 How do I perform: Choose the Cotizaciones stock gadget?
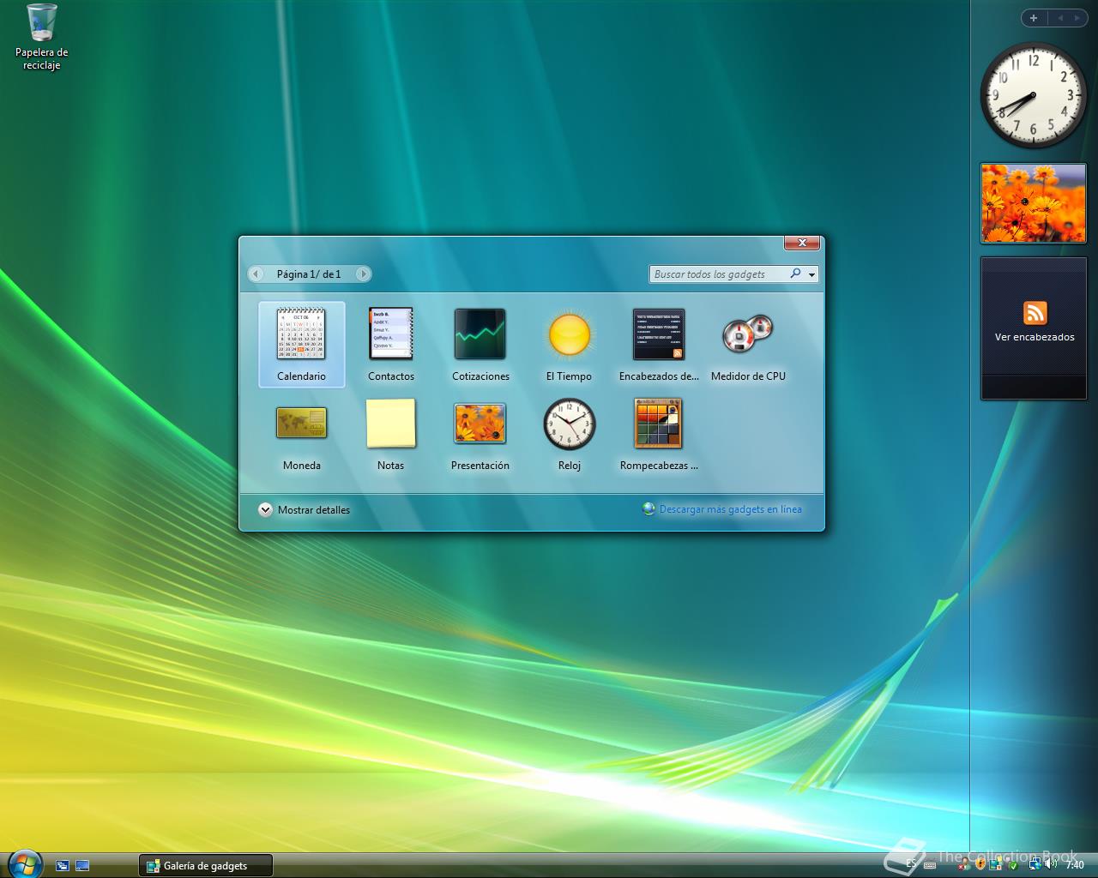[480, 344]
